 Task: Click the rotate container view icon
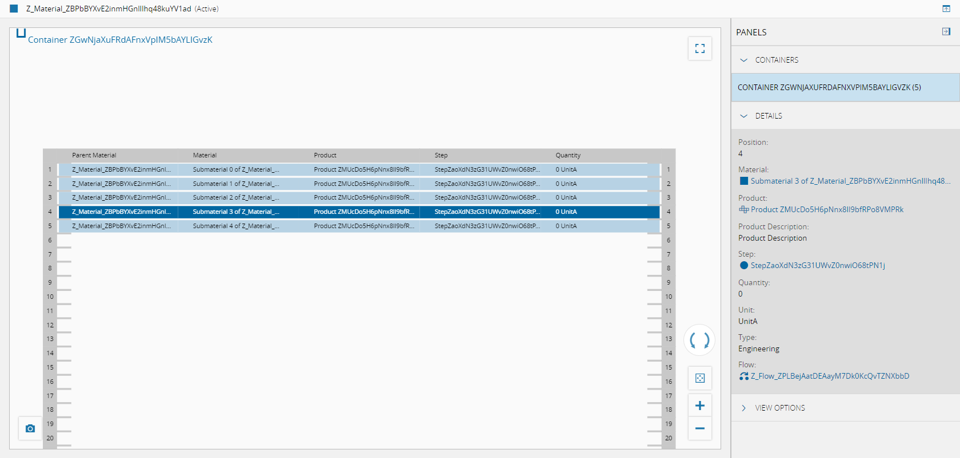coord(699,341)
